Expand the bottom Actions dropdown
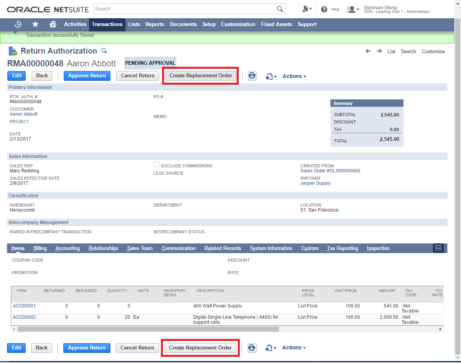The width and height of the screenshot is (461, 363). click(x=294, y=347)
